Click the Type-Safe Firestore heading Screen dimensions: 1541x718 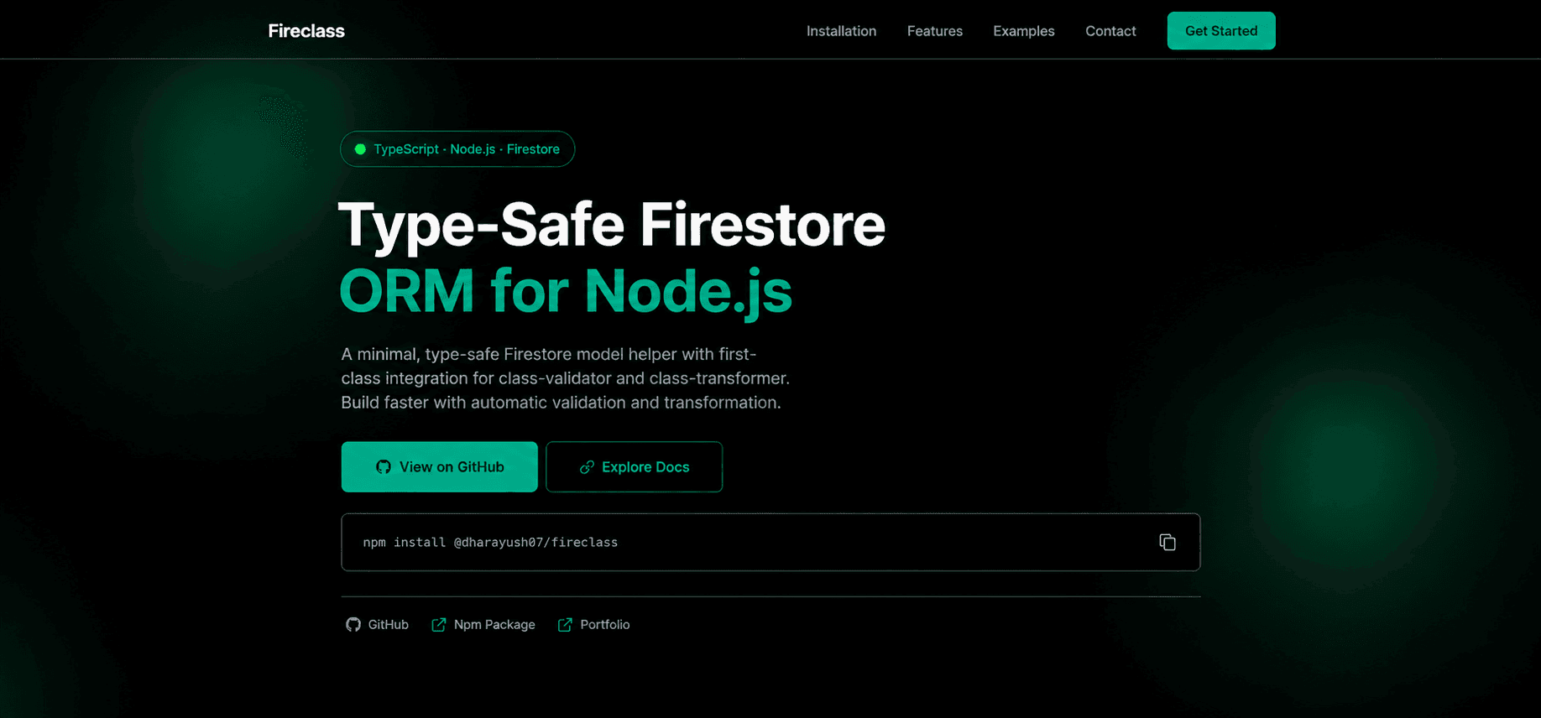(x=612, y=225)
